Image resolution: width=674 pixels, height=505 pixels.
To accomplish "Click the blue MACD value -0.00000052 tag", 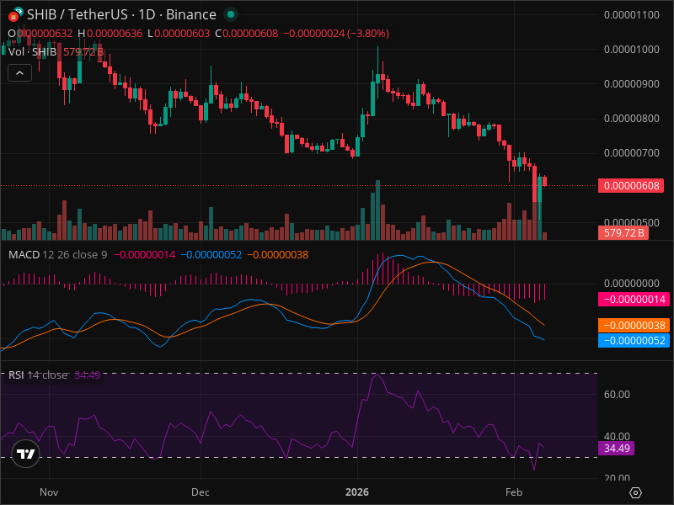I will point(634,341).
